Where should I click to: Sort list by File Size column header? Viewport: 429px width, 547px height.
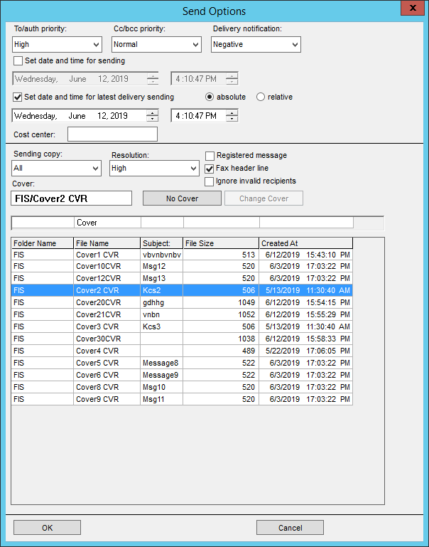[220, 243]
